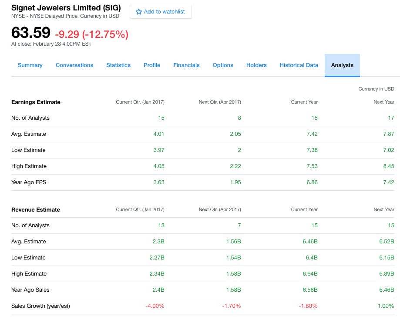
Task: Click revenue Low Estimate 2.27B
Action: pos(157,257)
